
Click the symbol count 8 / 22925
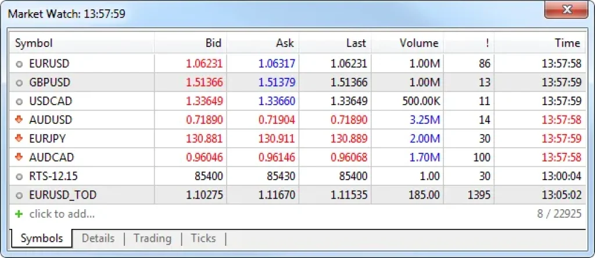tap(560, 214)
